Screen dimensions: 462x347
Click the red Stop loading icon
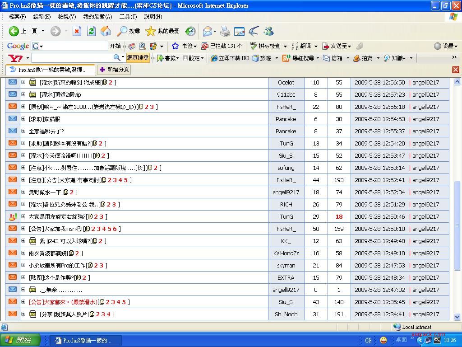77,31
